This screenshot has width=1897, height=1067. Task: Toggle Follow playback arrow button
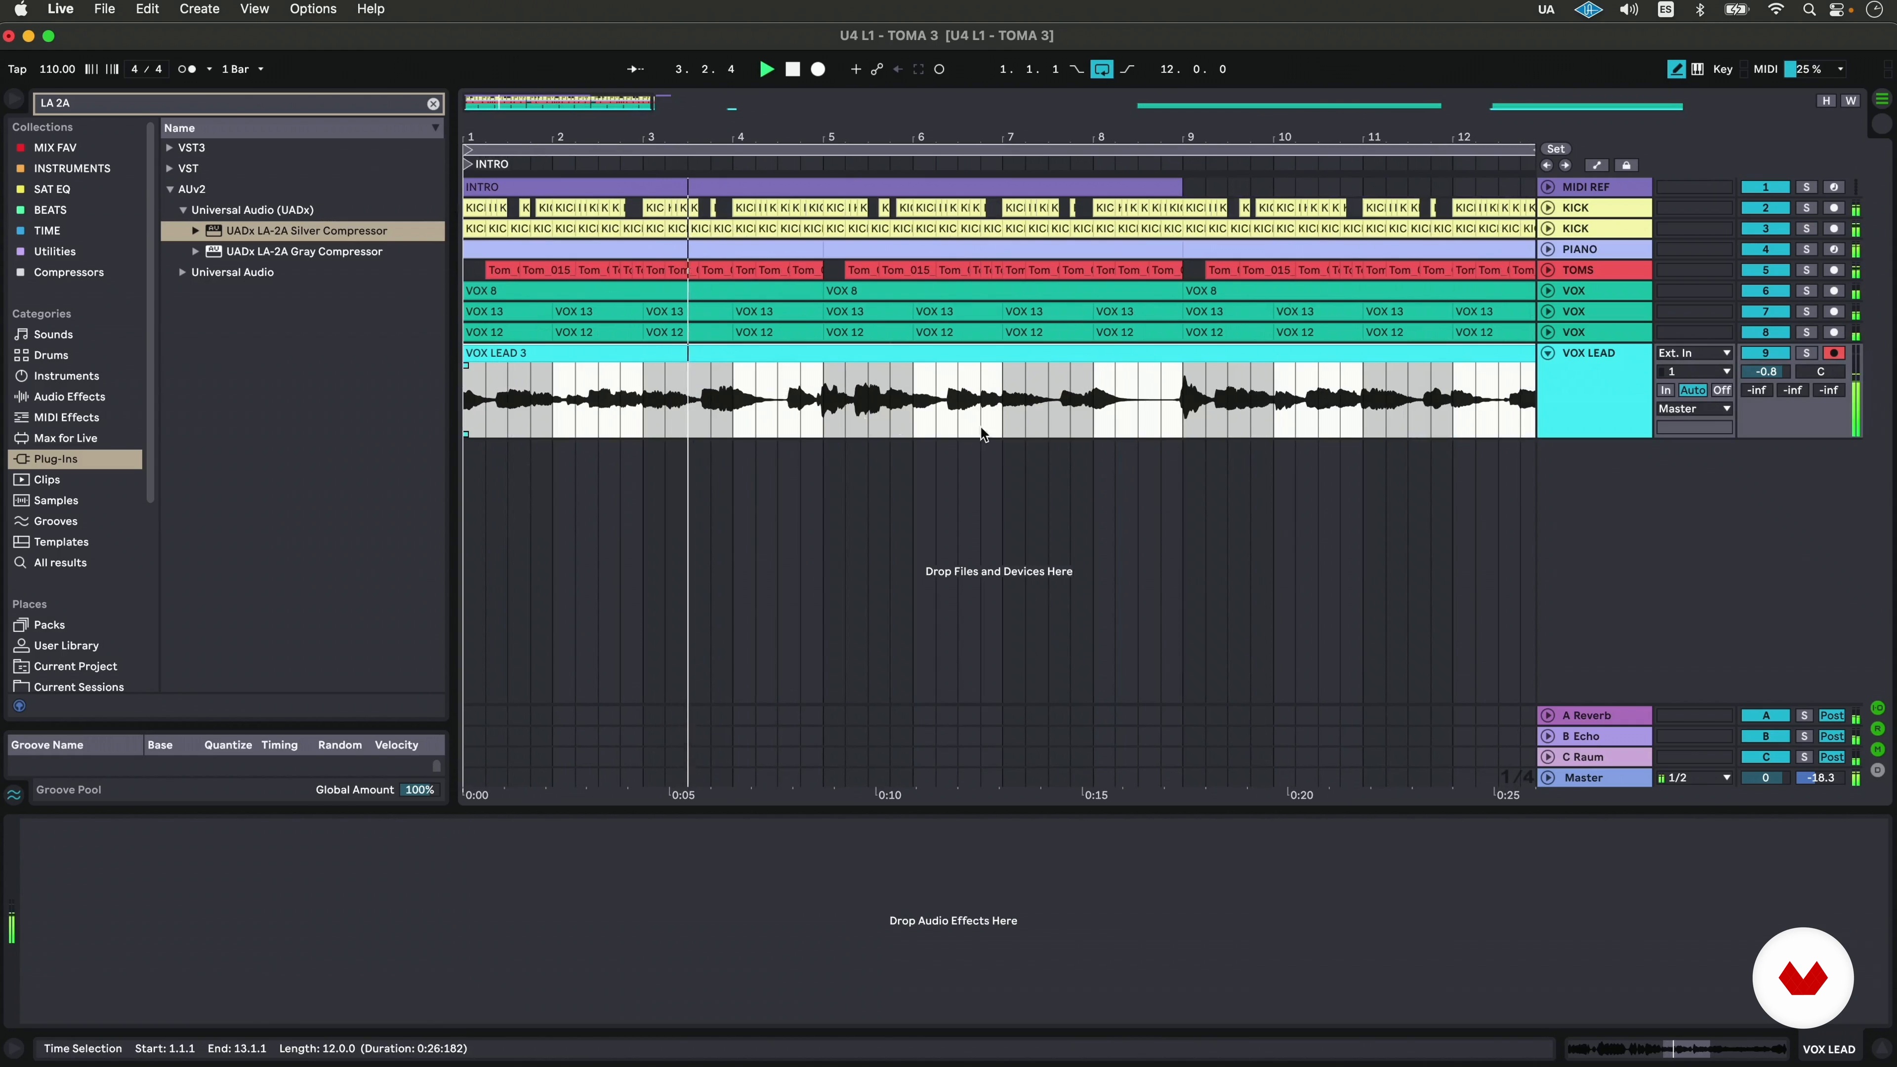coord(635,69)
